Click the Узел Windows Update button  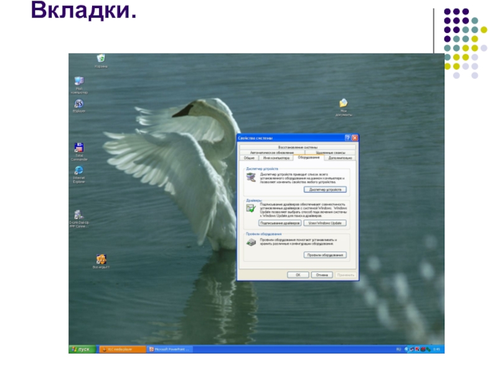click(x=325, y=223)
